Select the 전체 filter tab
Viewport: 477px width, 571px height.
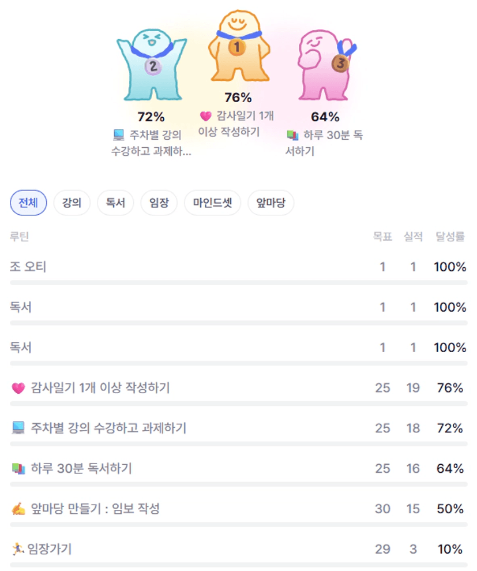pyautogui.click(x=28, y=203)
